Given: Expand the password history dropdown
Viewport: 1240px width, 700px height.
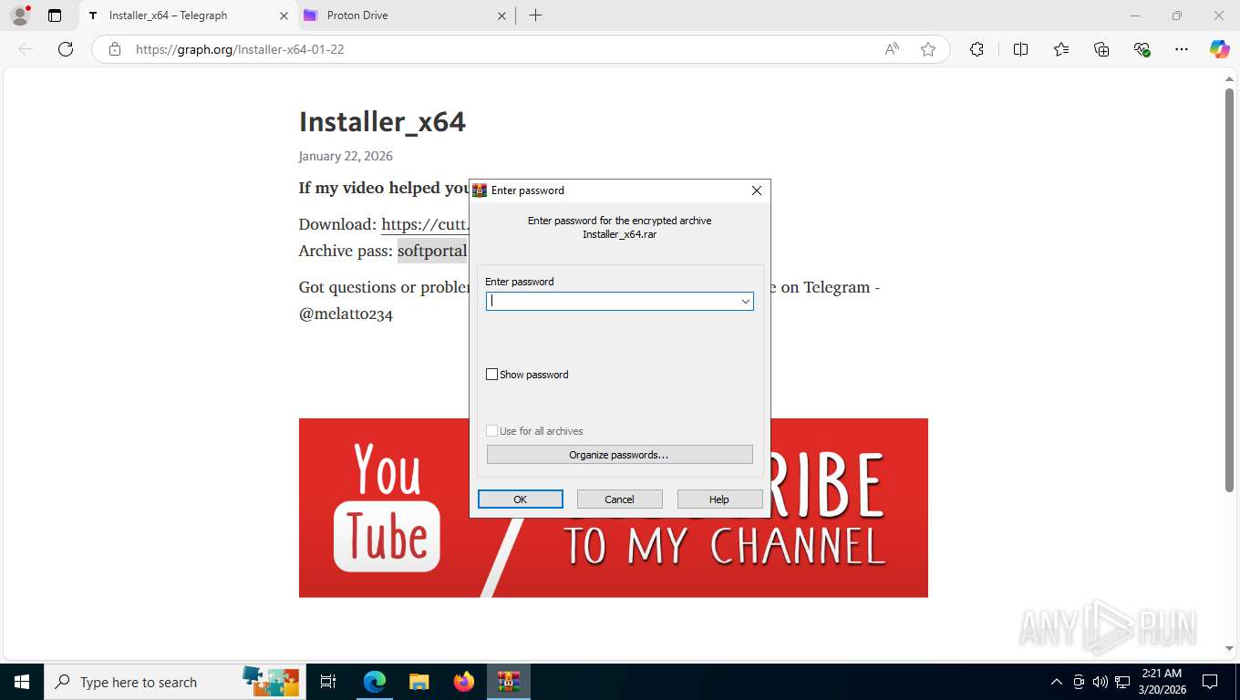Looking at the screenshot, I should (745, 301).
